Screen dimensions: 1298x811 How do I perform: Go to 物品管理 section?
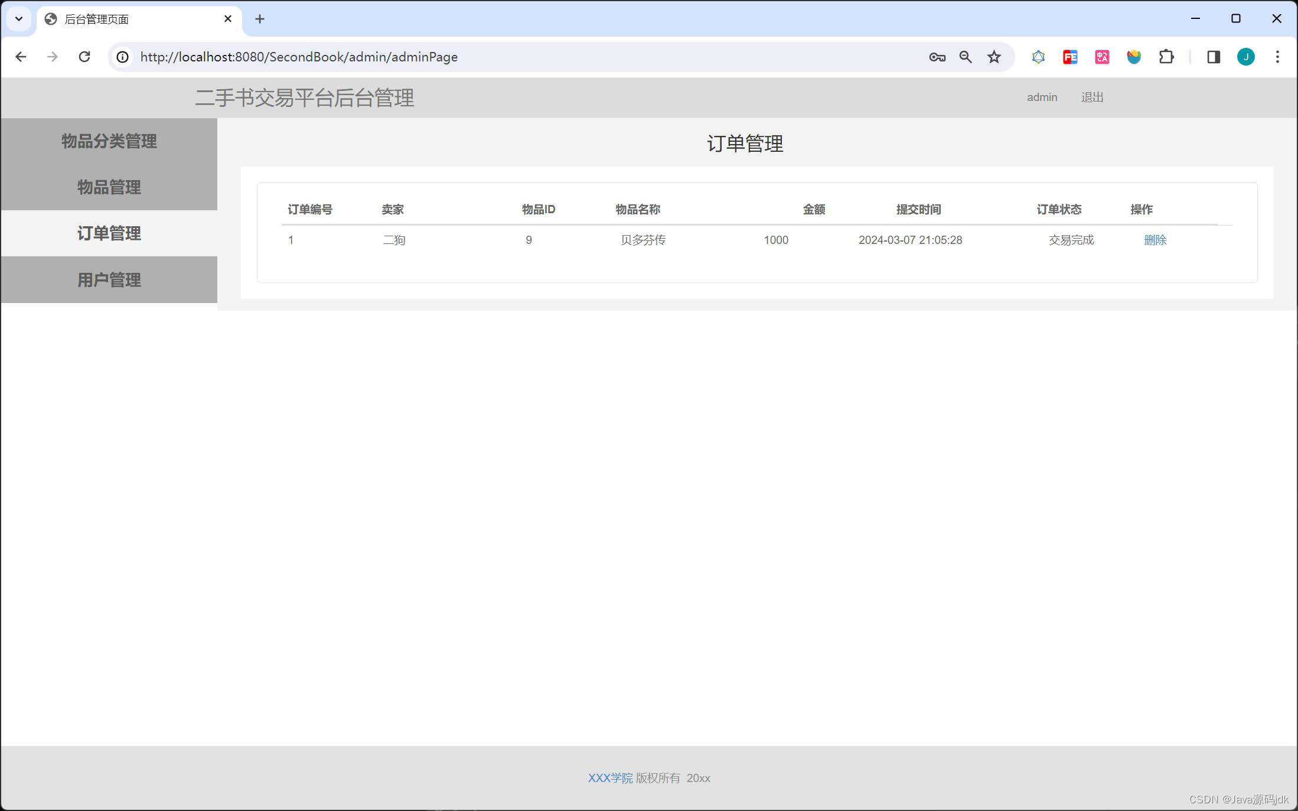coord(109,187)
